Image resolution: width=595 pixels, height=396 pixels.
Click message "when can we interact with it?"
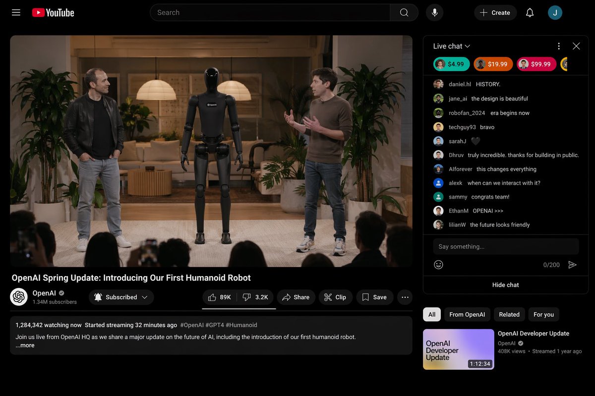[504, 183]
